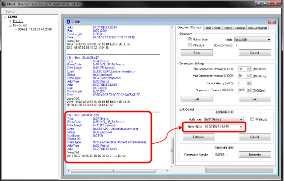The width and height of the screenshot is (284, 181).
Task: Open the Device menu
Action: coord(10,11)
